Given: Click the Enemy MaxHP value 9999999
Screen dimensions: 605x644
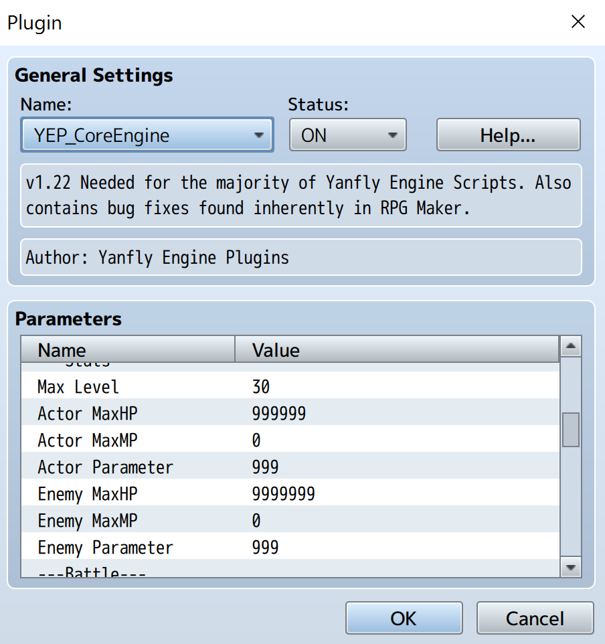Looking at the screenshot, I should [283, 494].
